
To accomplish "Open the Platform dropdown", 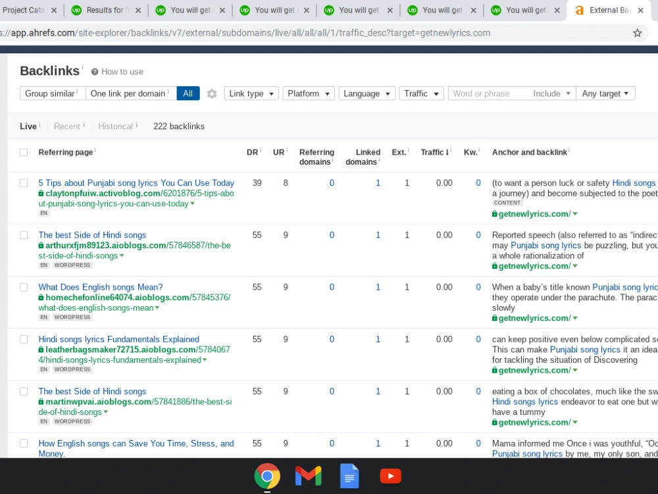I will pos(309,94).
